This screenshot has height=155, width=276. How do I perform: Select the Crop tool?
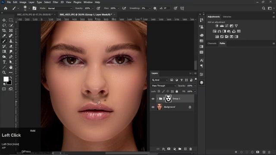[x=4, y=31]
